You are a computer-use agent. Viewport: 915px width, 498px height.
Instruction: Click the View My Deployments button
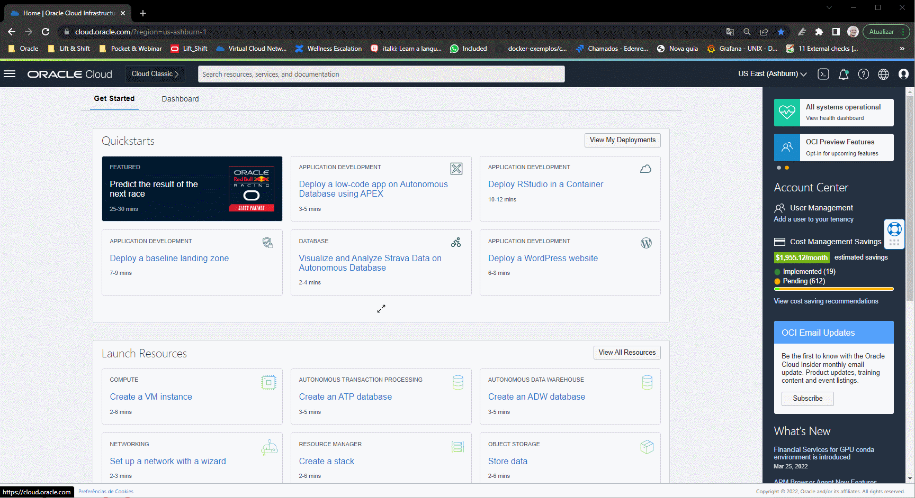click(x=622, y=140)
